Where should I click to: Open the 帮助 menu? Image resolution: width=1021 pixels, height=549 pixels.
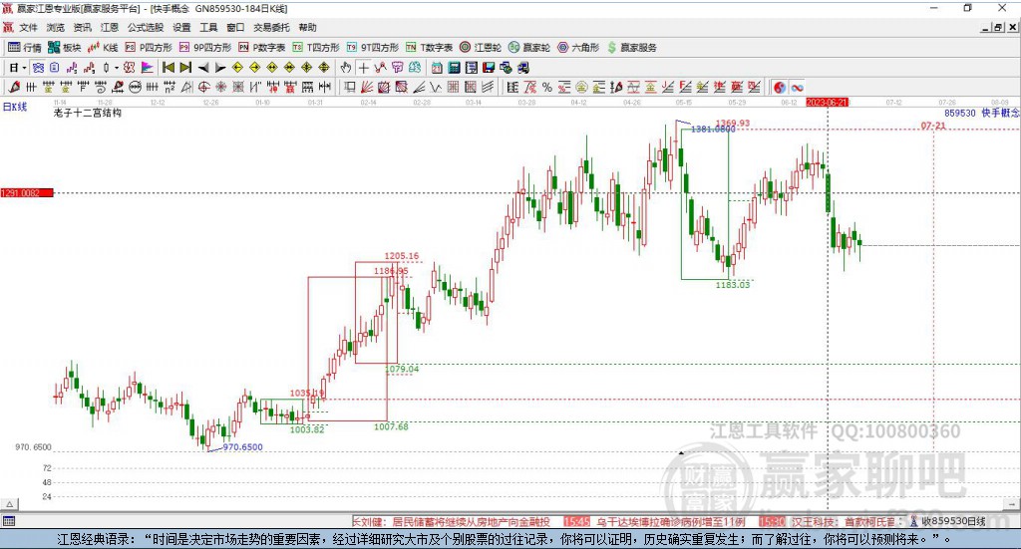coord(307,27)
